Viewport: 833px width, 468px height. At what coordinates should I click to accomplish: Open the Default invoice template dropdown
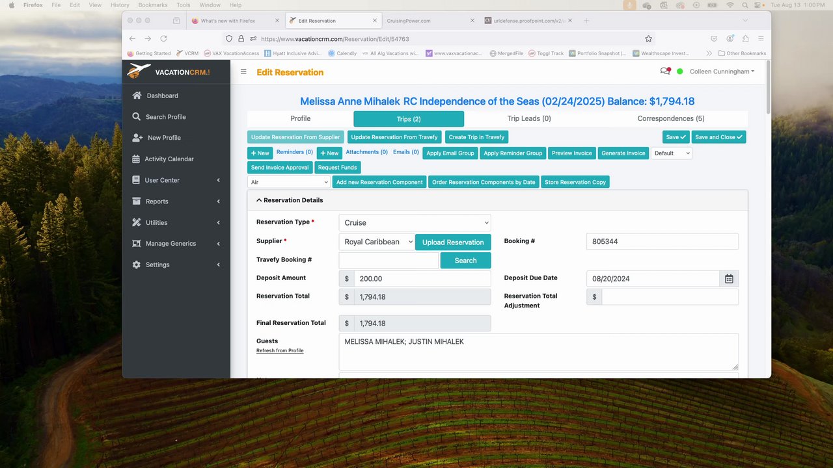click(x=672, y=153)
